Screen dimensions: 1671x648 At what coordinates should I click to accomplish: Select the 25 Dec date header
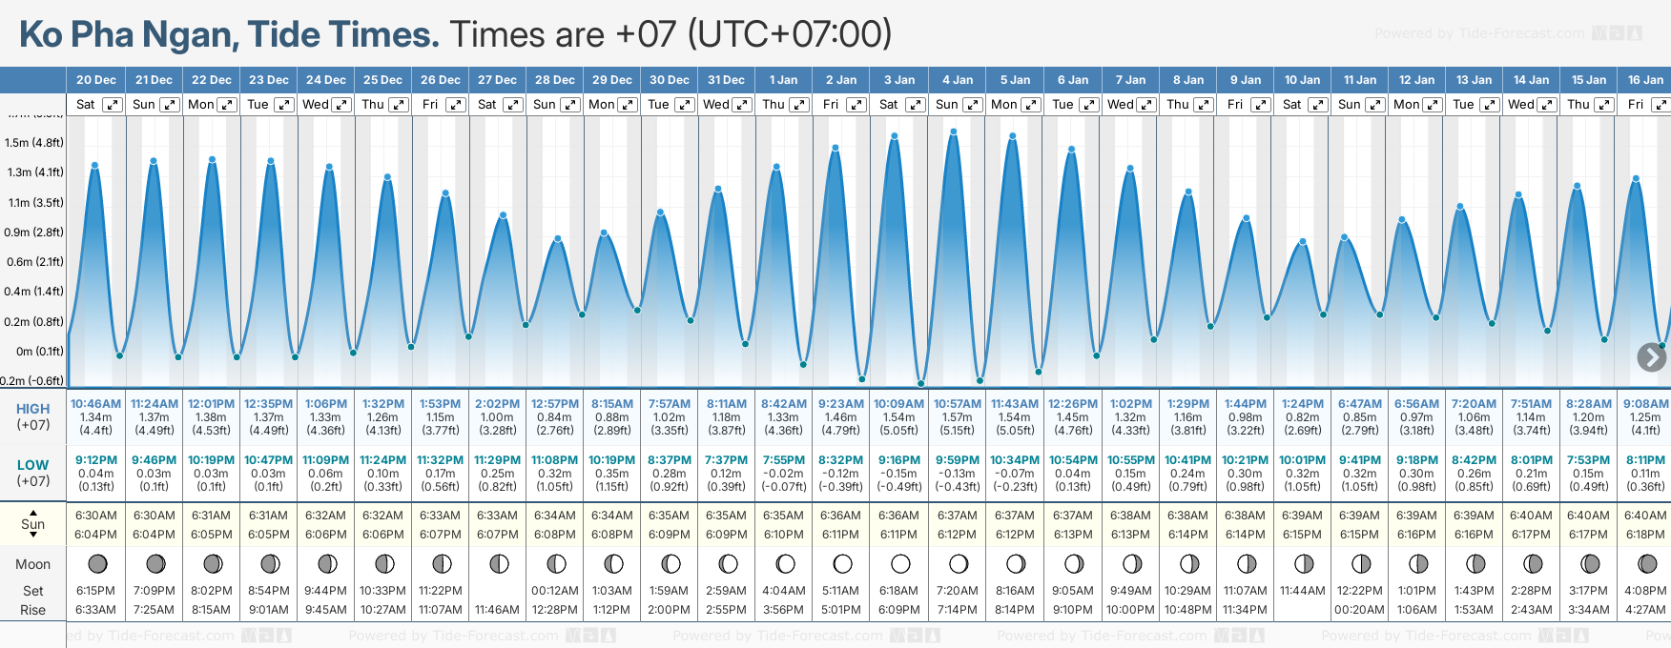[x=382, y=80]
